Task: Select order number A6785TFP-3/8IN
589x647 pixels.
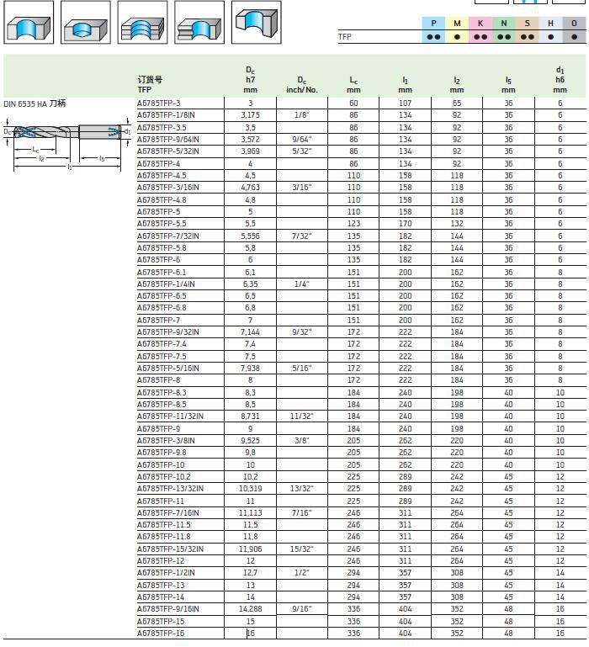Action: click(x=166, y=441)
